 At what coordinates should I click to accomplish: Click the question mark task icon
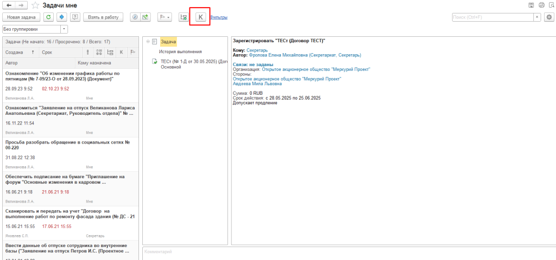coord(74,17)
